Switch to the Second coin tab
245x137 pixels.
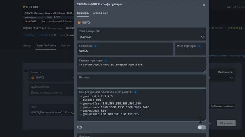(100, 13)
